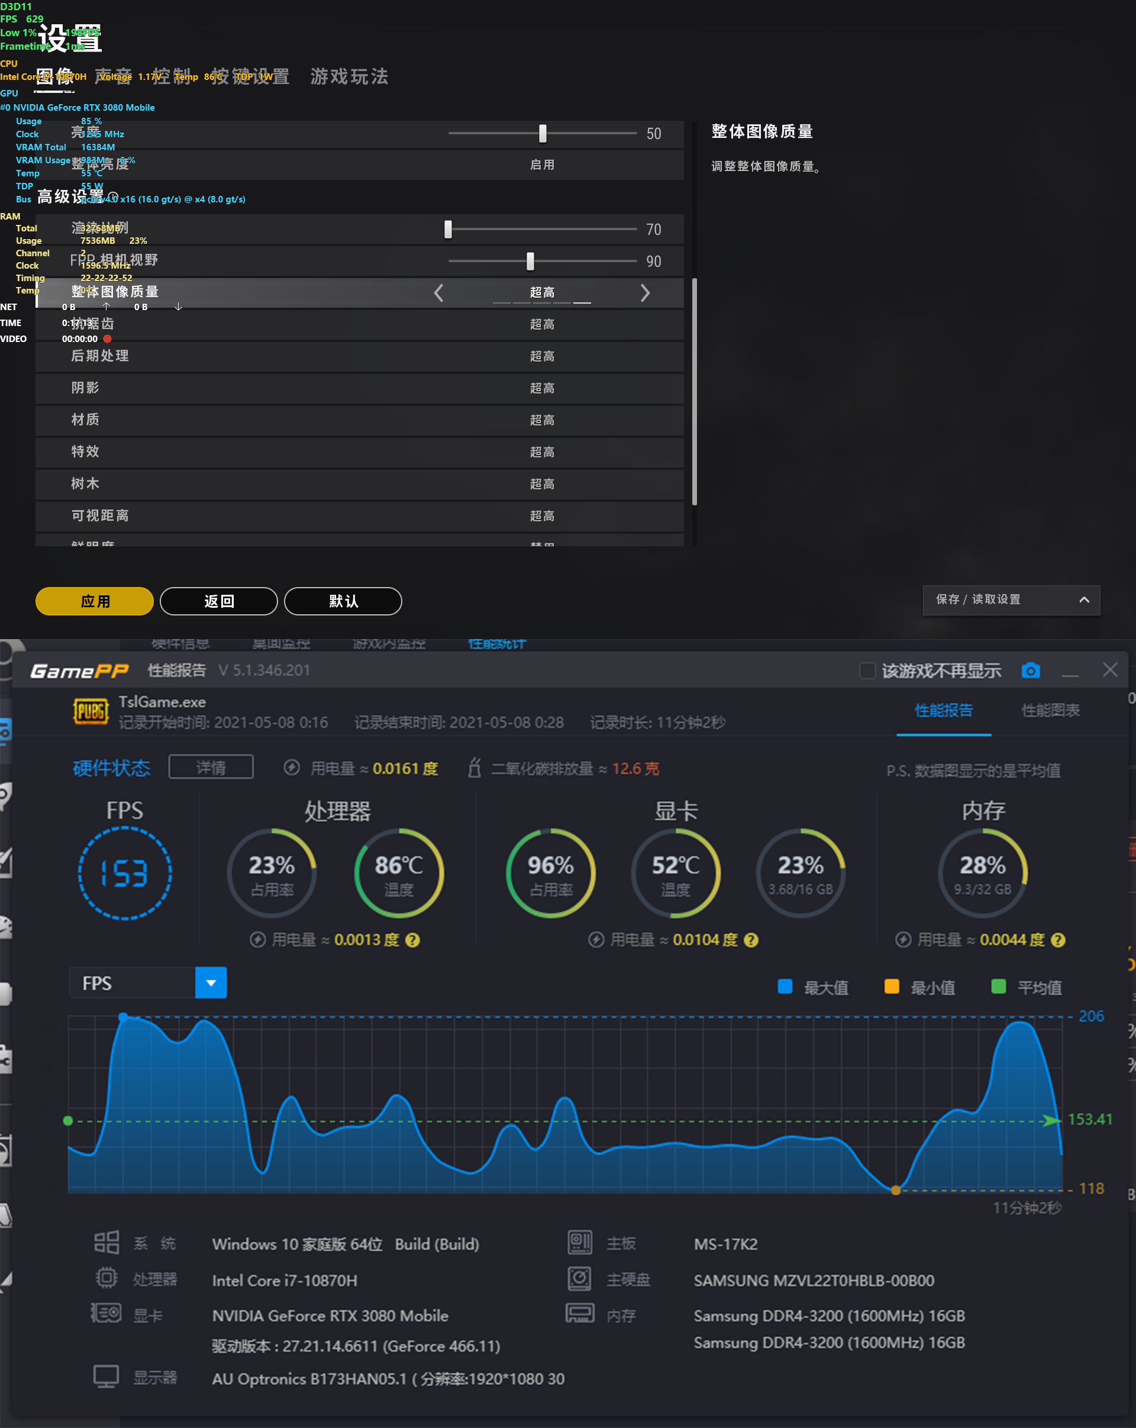Click right arrow for 整体图像质量

tap(645, 293)
